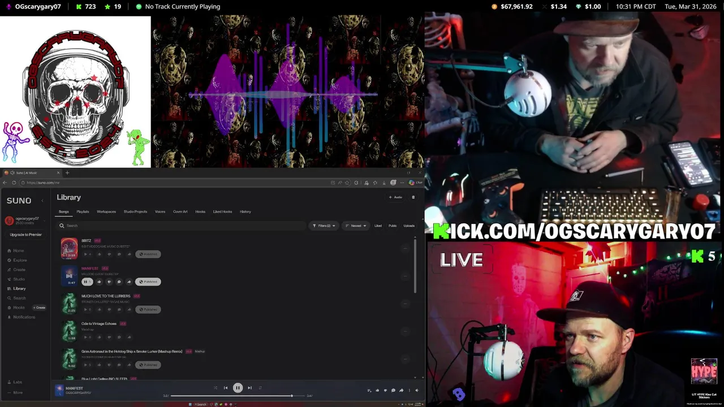The height and width of the screenshot is (407, 724).
Task: Click the browser reload button
Action: (x=14, y=183)
